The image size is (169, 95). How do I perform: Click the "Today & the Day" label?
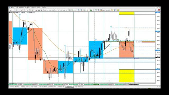pyautogui.click(x=13, y=83)
